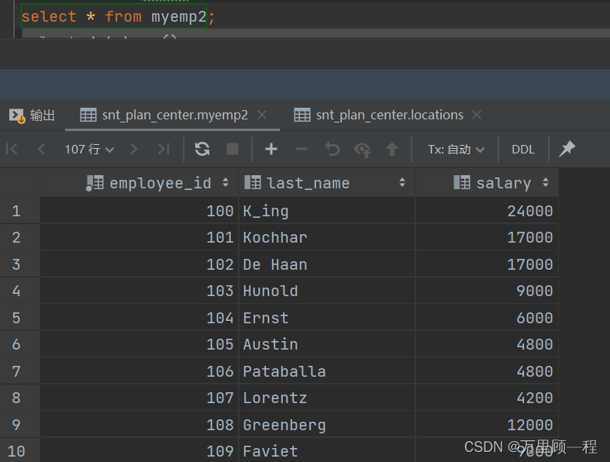Screen dimensions: 610x462
Task: Select cell K_ing in last_name
Action: tap(327, 211)
